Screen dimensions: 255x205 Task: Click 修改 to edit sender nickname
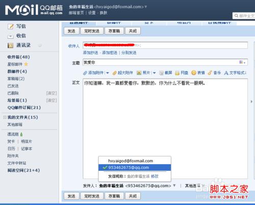click(x=155, y=176)
